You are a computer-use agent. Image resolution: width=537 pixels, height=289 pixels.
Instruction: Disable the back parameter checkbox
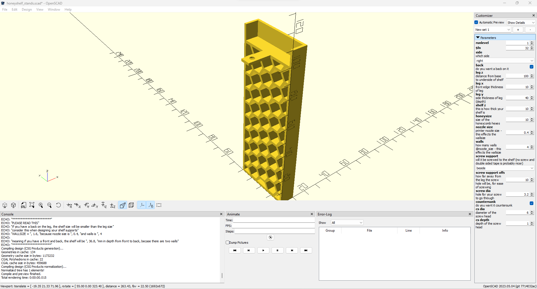click(x=531, y=67)
